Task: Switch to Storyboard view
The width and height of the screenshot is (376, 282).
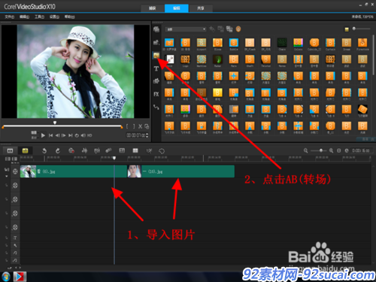Action: point(10,150)
